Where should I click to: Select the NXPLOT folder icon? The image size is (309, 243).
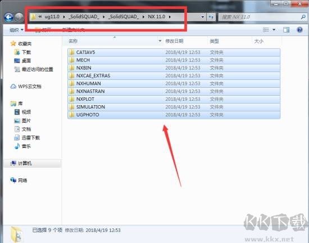point(71,99)
